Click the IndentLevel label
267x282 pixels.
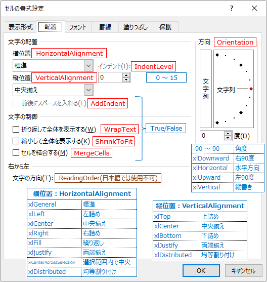tap(154, 66)
